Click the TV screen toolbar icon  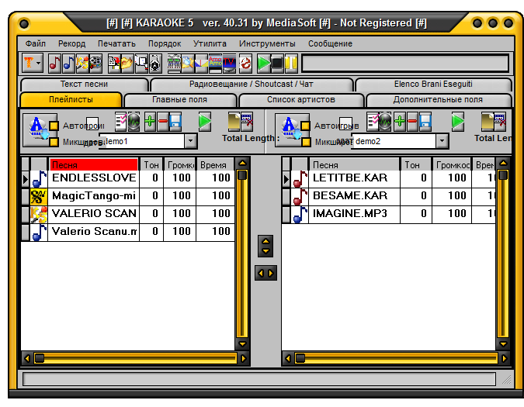coord(229,63)
